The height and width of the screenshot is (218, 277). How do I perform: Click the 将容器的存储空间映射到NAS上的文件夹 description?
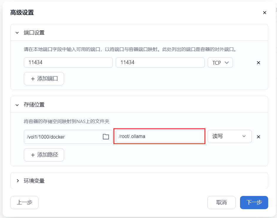pos(66,122)
